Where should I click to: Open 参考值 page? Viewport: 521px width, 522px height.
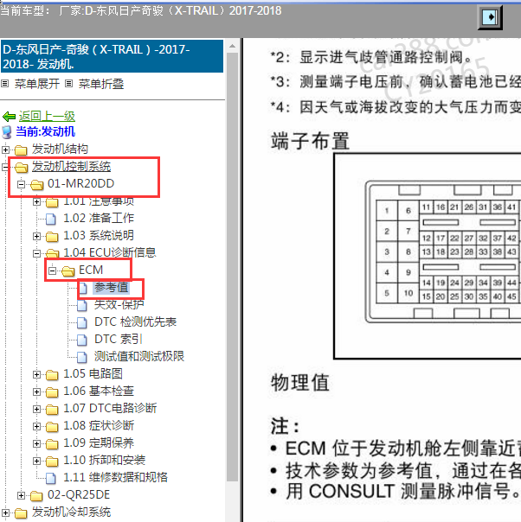pyautogui.click(x=112, y=287)
